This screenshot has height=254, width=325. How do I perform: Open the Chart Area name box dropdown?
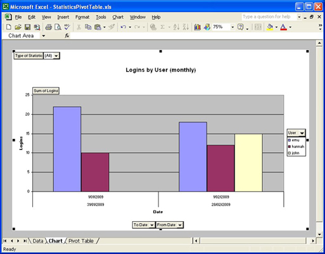coord(44,36)
